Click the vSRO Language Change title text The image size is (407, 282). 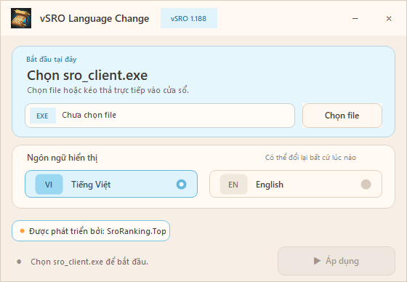click(x=94, y=18)
